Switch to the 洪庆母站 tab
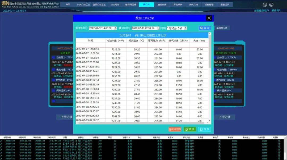This screenshot has height=160, width=287. tap(115, 4)
